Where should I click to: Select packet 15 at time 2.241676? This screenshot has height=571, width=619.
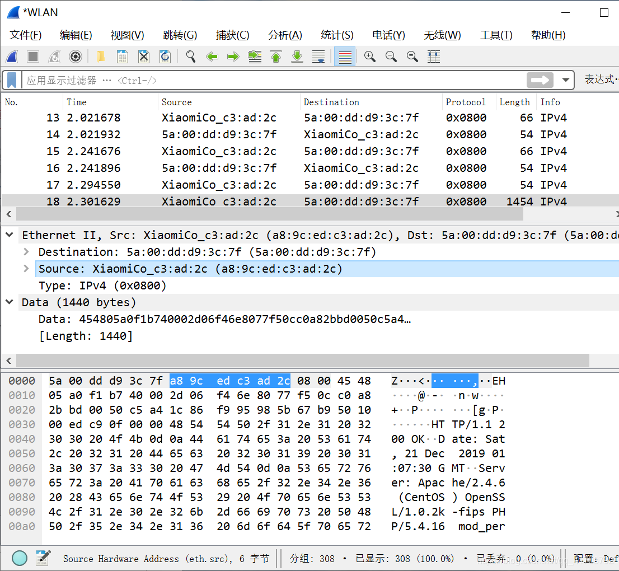tap(309, 151)
